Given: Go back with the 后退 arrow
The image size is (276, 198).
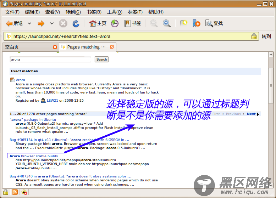Looking at the screenshot, I should (x=14, y=23).
